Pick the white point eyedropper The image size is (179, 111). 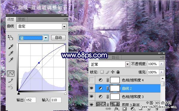click(x=11, y=60)
